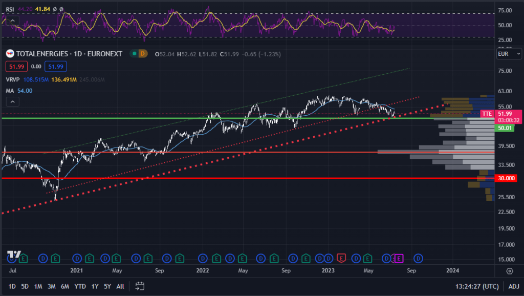Select the VRVP indicator label

click(x=13, y=79)
